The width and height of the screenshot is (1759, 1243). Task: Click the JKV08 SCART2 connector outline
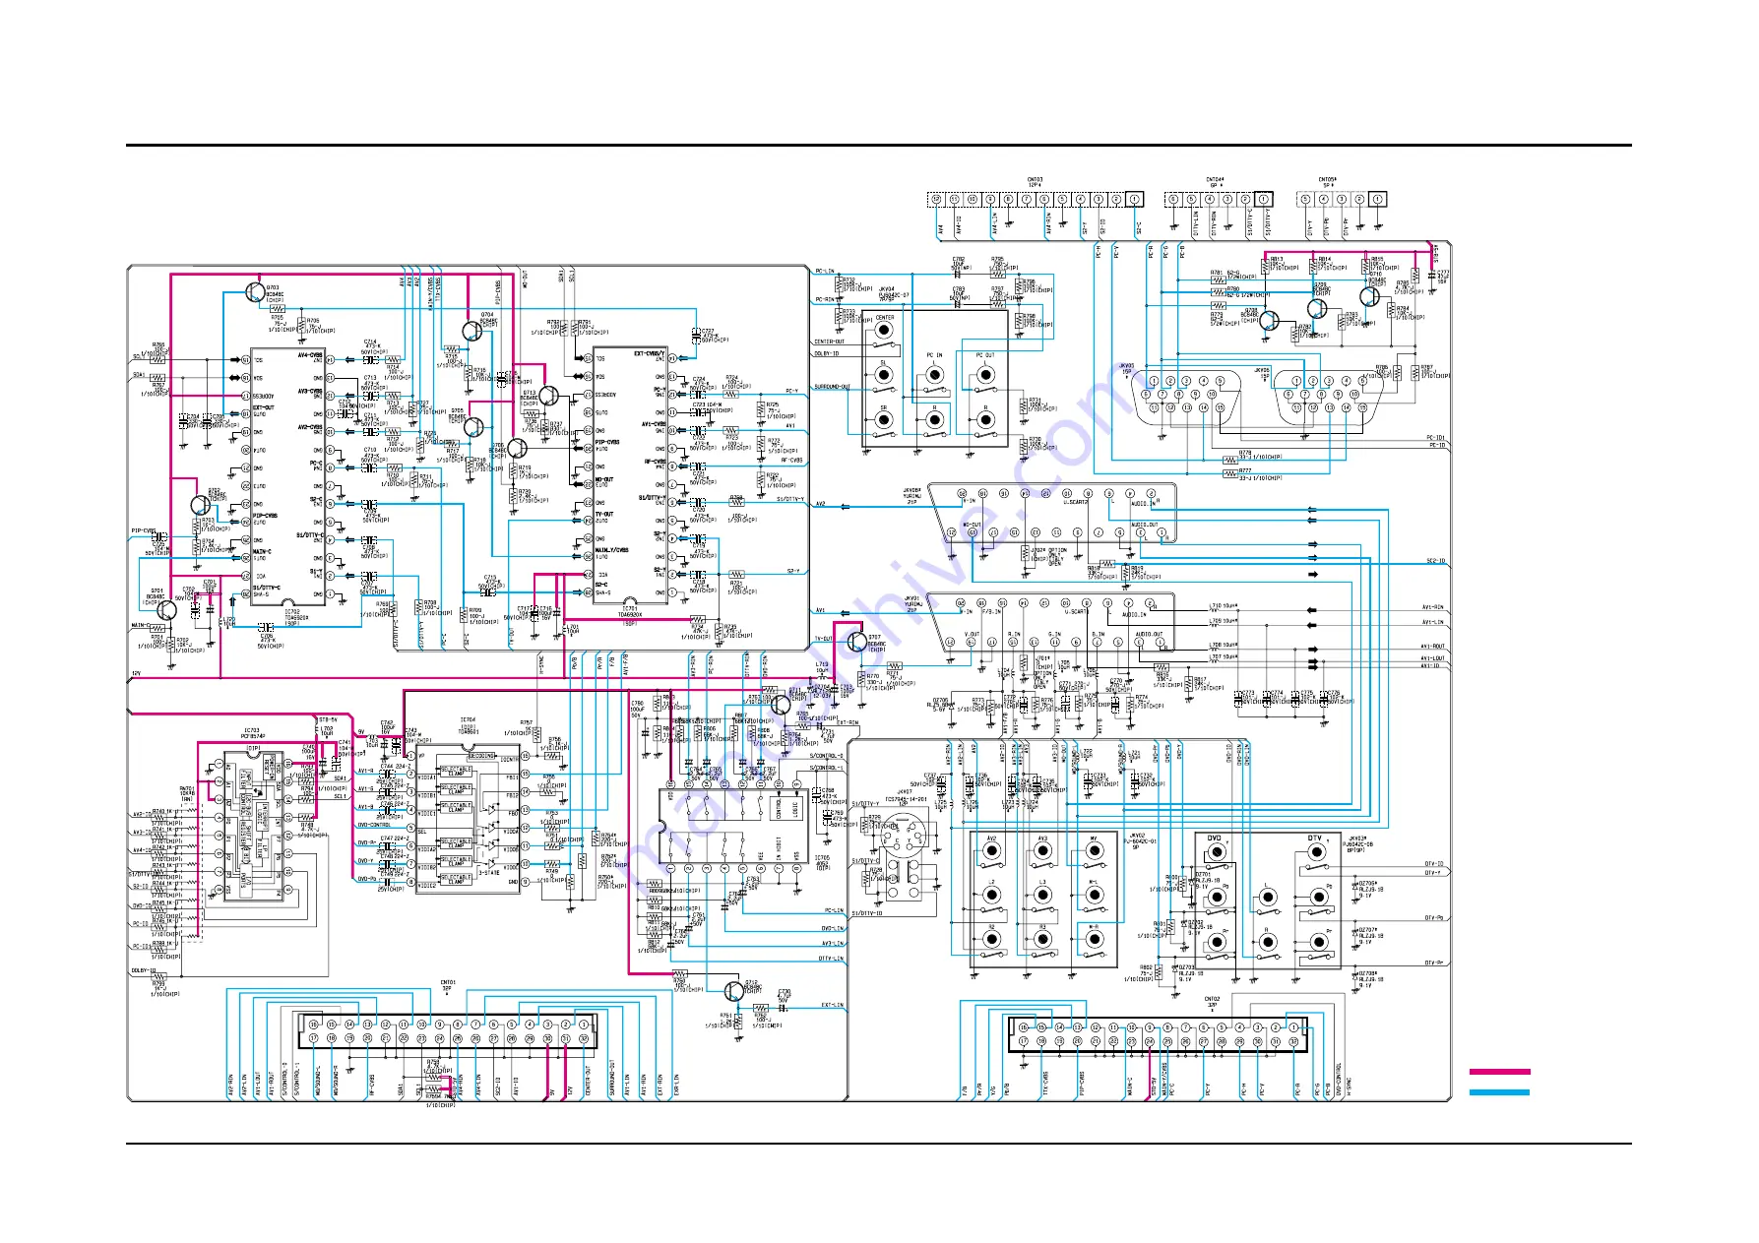[1052, 514]
